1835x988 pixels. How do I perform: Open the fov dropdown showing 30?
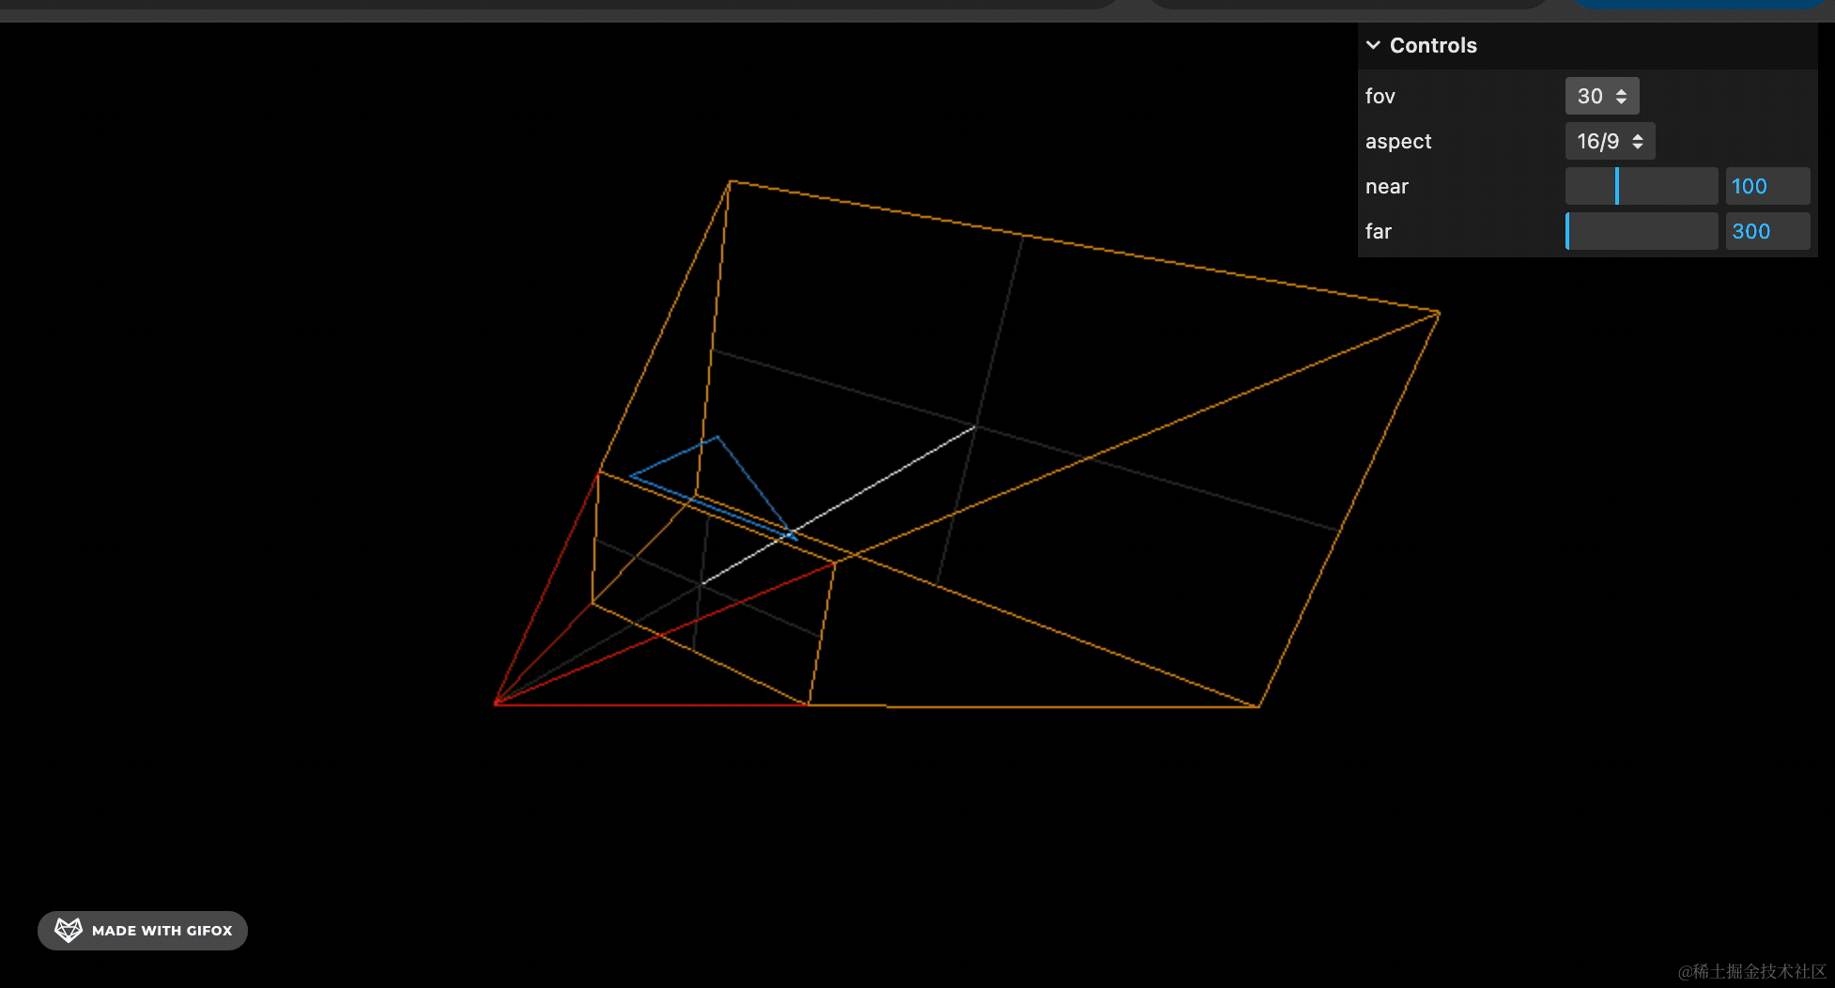coord(1602,96)
